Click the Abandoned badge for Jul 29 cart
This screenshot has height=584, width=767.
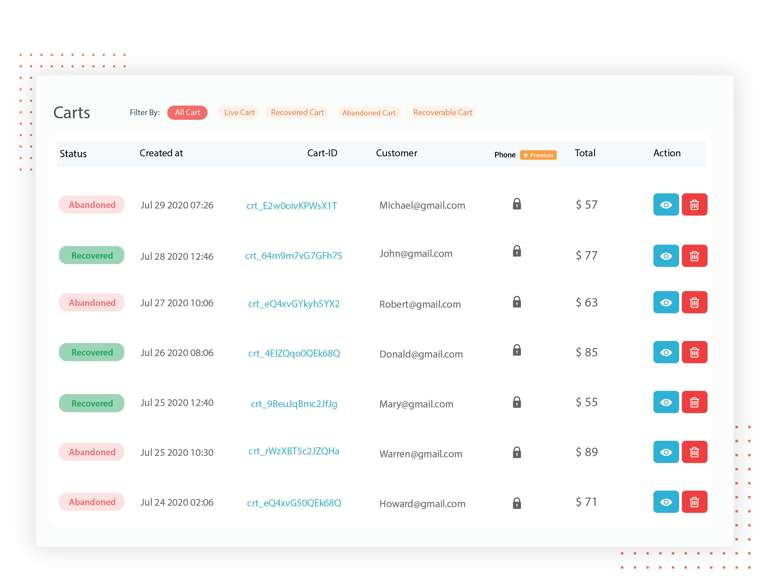tap(92, 204)
